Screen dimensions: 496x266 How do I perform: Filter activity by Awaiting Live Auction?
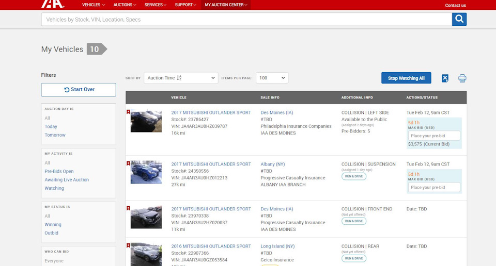[x=67, y=180]
